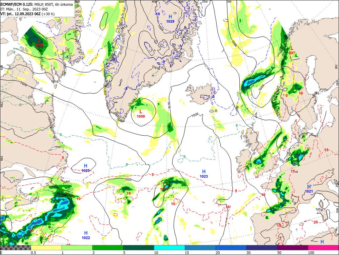Click the legend value '50'
The image size is (339, 255).
coord(279,253)
